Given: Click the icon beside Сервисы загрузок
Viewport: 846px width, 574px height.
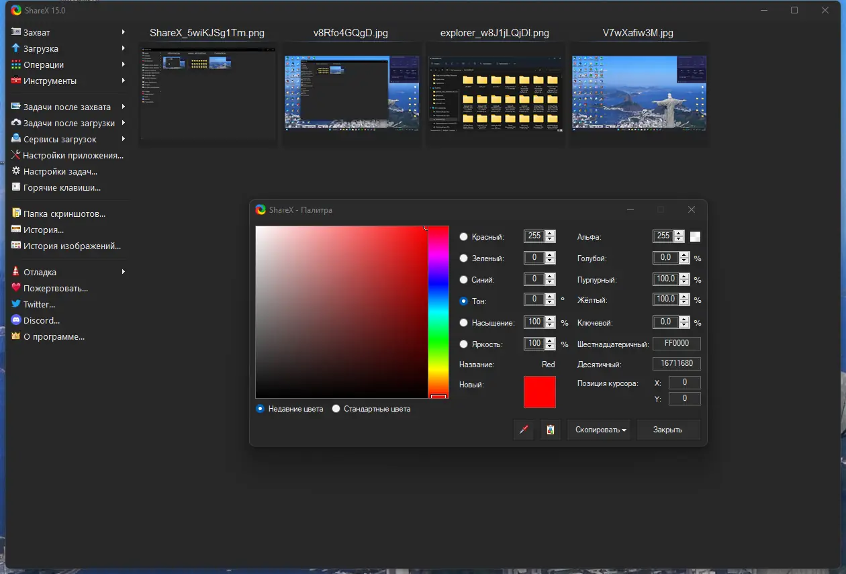Looking at the screenshot, I should pos(16,139).
